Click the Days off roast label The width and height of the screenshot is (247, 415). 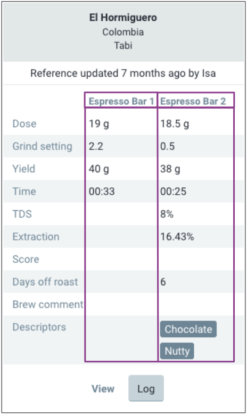[45, 282]
